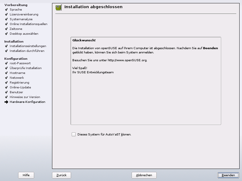242x181 pixels.
Task: Click the checkmark icon beside Registrierung
Action: pyautogui.click(x=6, y=82)
